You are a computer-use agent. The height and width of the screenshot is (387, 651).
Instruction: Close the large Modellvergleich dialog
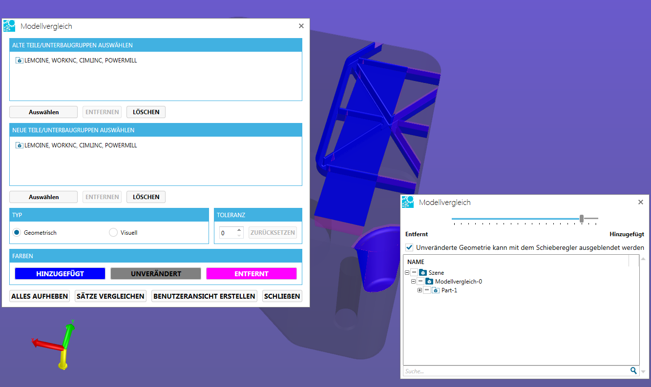point(301,26)
